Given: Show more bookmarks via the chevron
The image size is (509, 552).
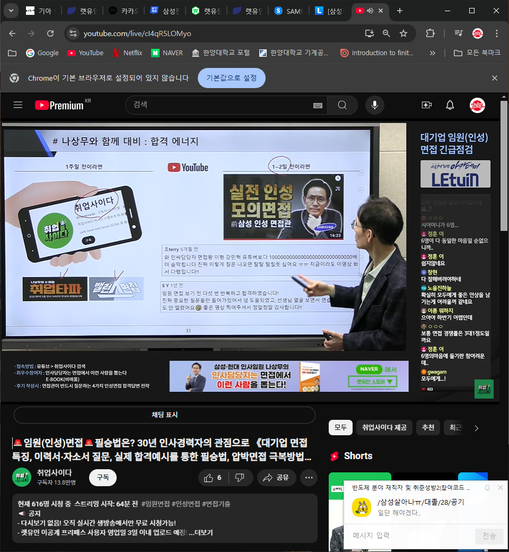Looking at the screenshot, I should coord(433,53).
